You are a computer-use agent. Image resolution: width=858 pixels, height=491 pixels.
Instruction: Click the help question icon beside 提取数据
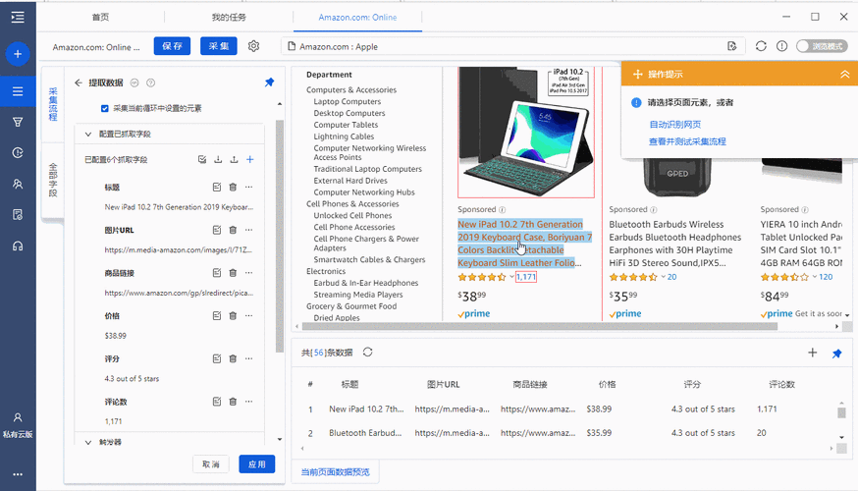click(150, 82)
